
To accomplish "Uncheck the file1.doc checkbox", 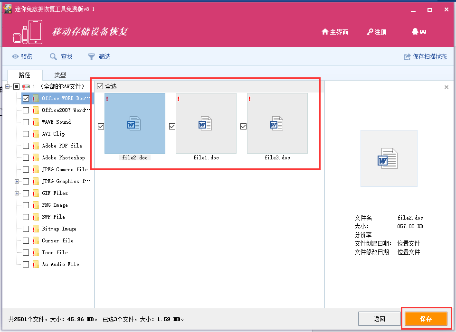I will coord(172,126).
